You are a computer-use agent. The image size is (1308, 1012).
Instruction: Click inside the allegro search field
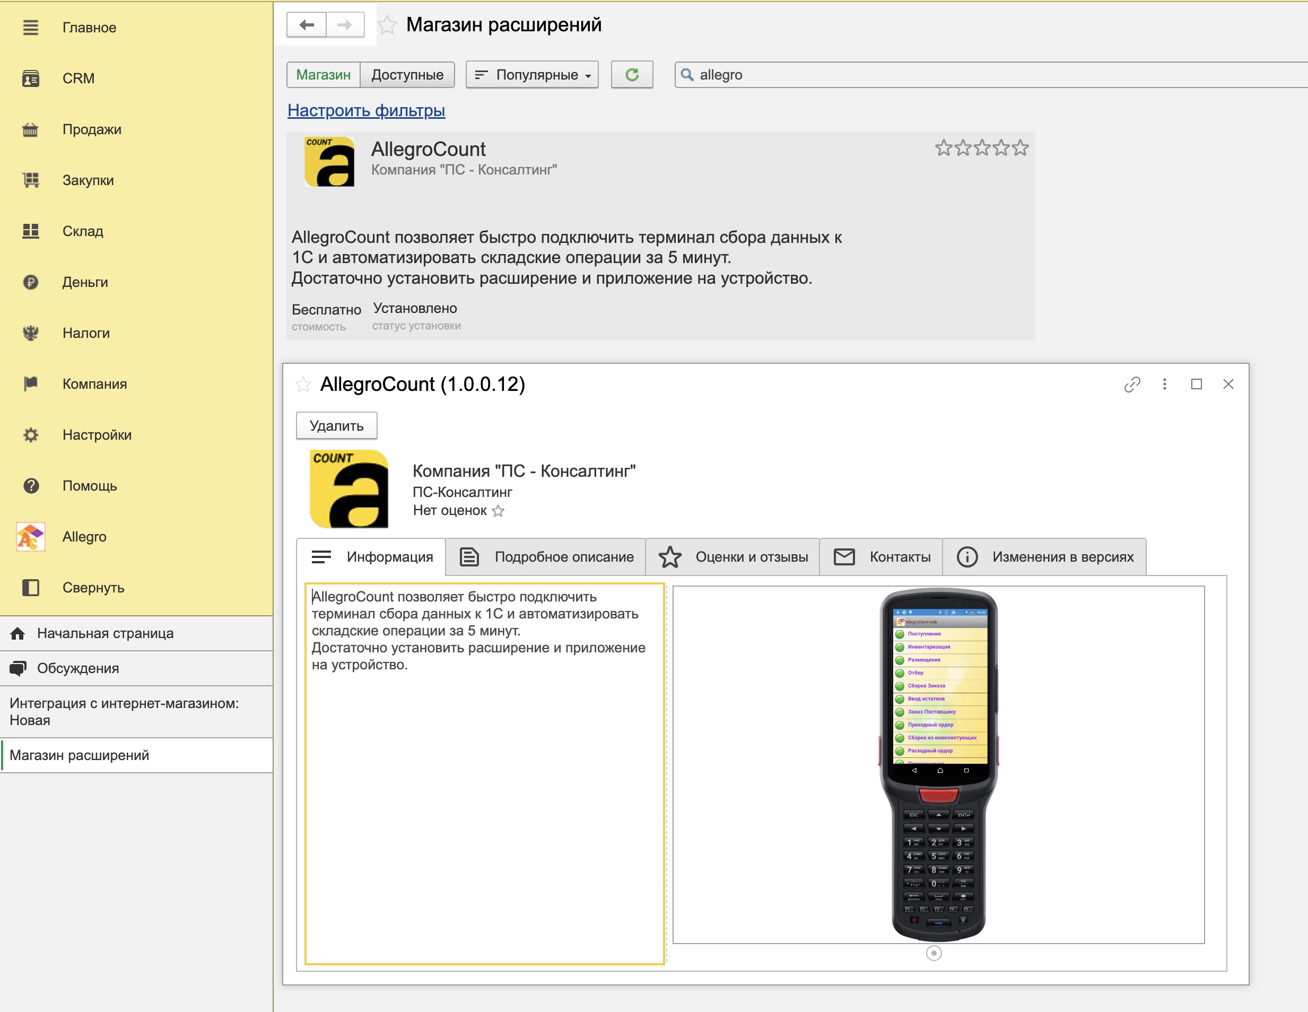click(x=779, y=74)
